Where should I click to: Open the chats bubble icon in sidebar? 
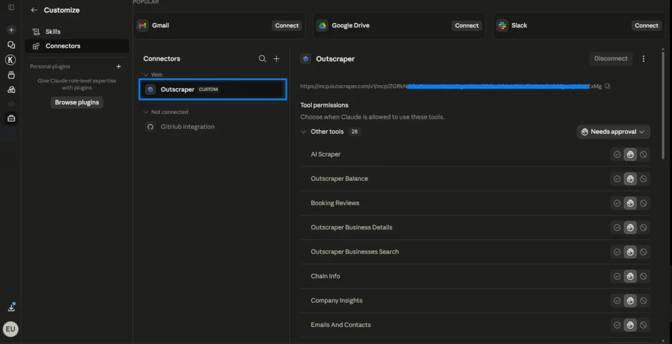(x=11, y=45)
